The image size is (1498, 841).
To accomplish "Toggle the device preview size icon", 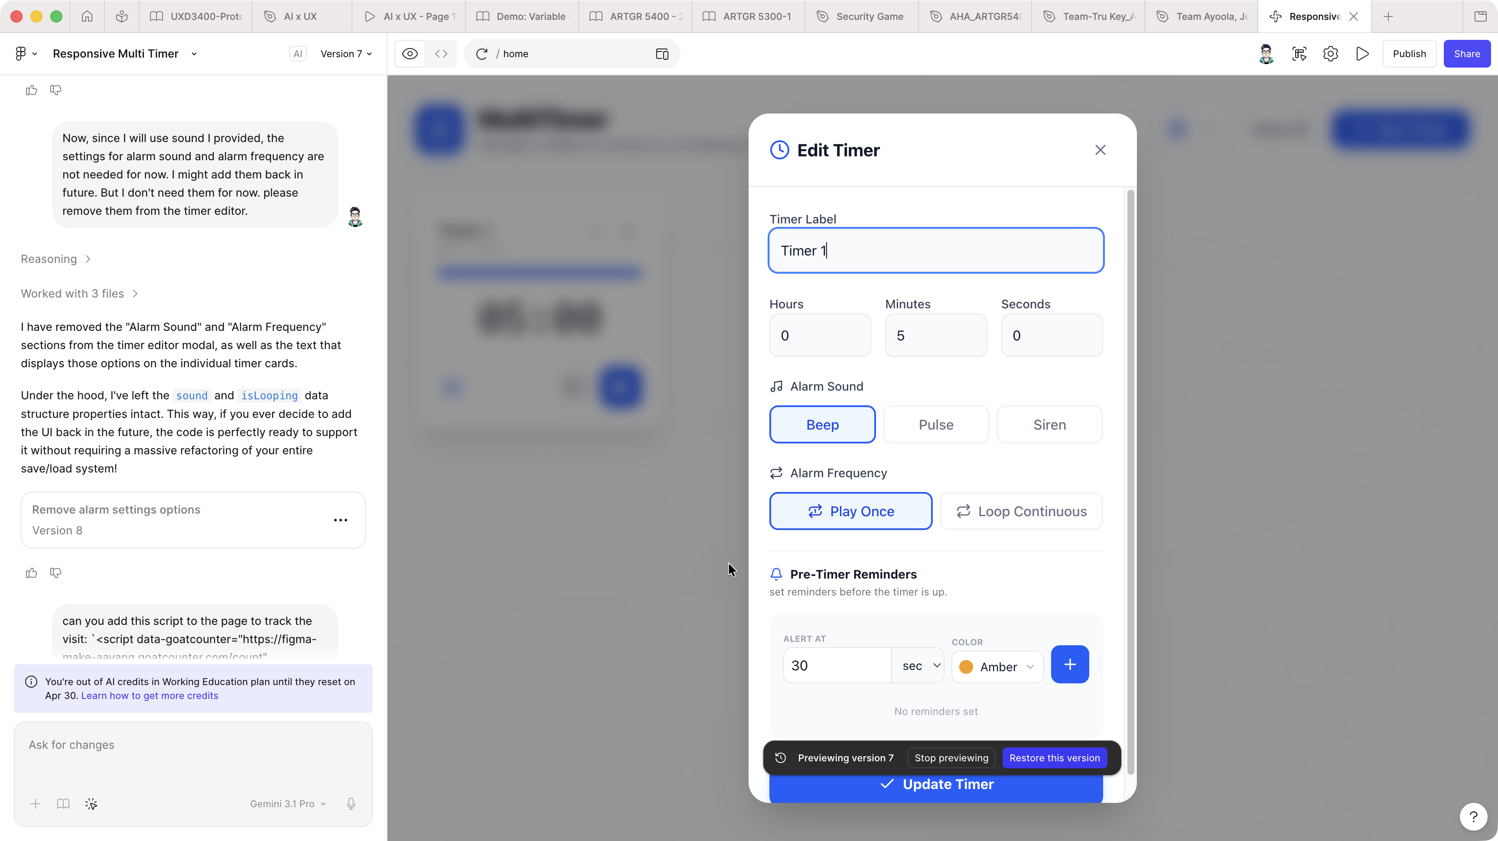I will point(662,54).
